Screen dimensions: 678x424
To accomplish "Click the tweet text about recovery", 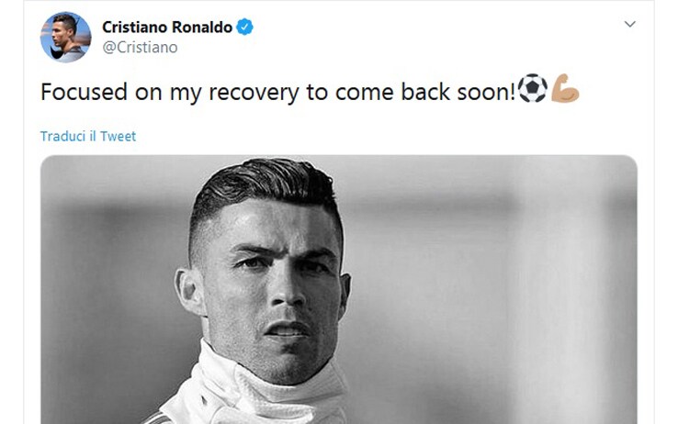I will (x=278, y=92).
